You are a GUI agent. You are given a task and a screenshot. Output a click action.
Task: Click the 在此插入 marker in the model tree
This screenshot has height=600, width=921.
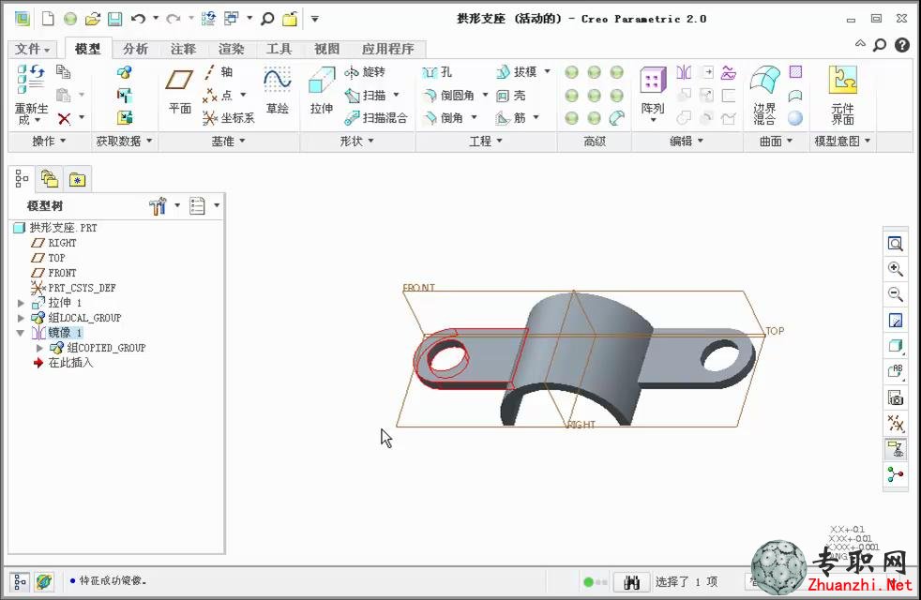pos(63,363)
